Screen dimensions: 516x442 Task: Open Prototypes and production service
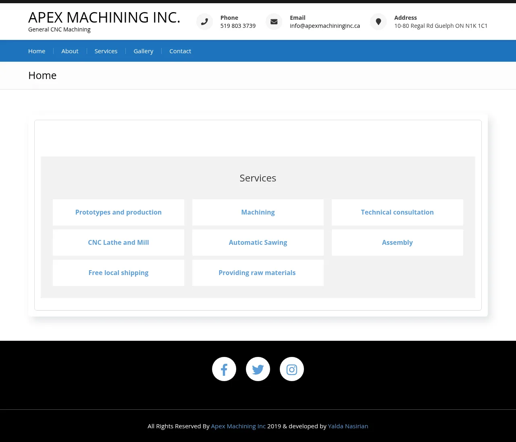119,213
